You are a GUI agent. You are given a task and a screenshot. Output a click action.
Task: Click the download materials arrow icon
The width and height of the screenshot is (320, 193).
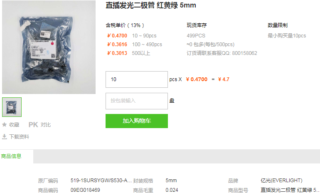pos(4,136)
